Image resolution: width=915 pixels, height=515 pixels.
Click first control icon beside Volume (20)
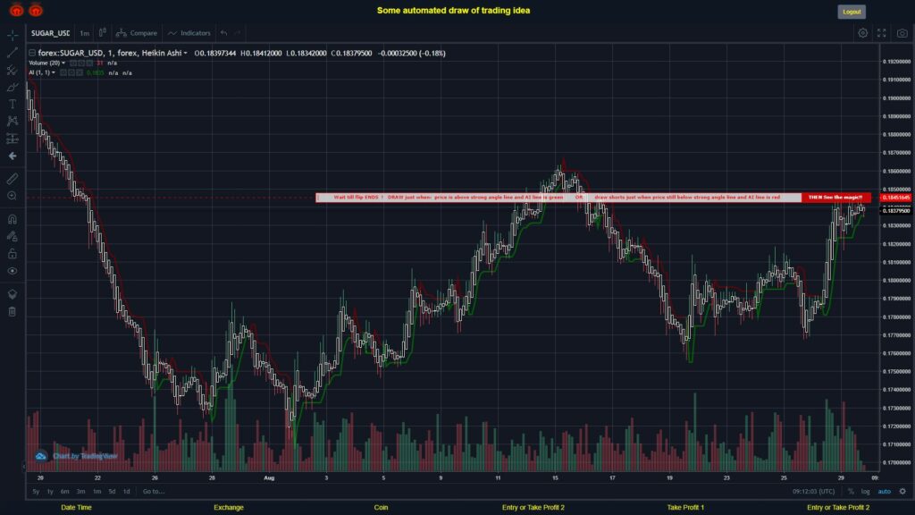click(73, 63)
